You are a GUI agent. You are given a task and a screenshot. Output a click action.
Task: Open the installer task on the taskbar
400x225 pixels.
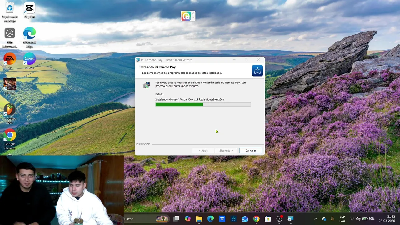tap(291, 219)
